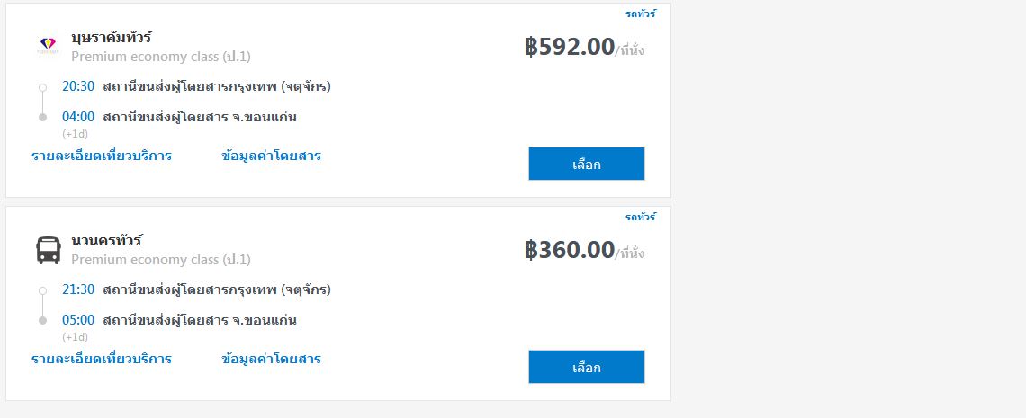
Task: Open ข้อมูลค่าโดยสาร for นวนครทัวร์
Action: 272,359
